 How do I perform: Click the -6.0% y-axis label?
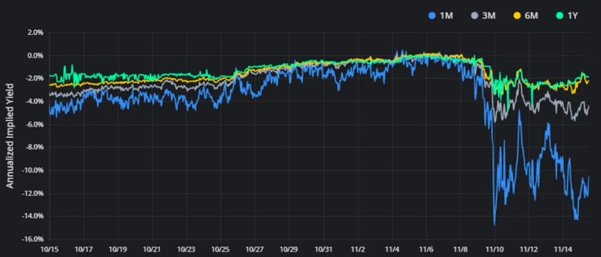click(x=33, y=124)
